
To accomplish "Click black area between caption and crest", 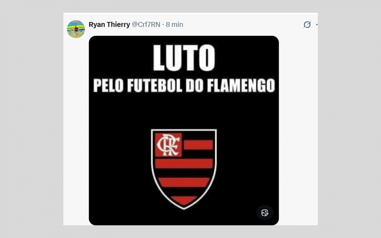I will point(184,111).
